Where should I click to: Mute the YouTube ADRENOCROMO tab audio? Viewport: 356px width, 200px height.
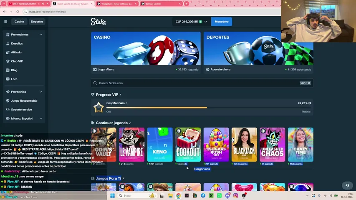(43, 4)
